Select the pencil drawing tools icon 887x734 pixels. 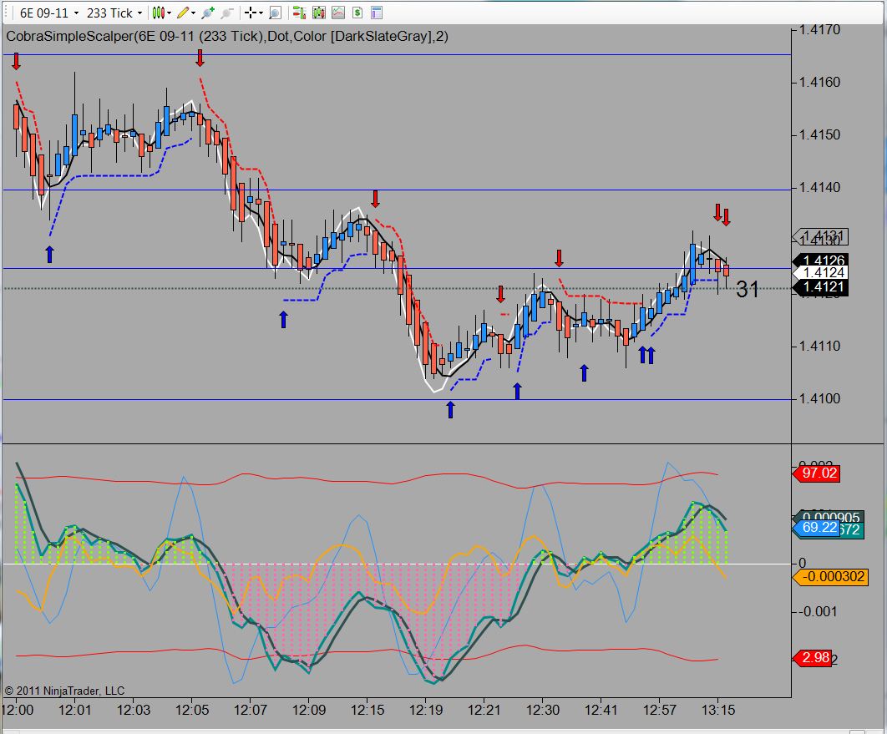click(183, 13)
